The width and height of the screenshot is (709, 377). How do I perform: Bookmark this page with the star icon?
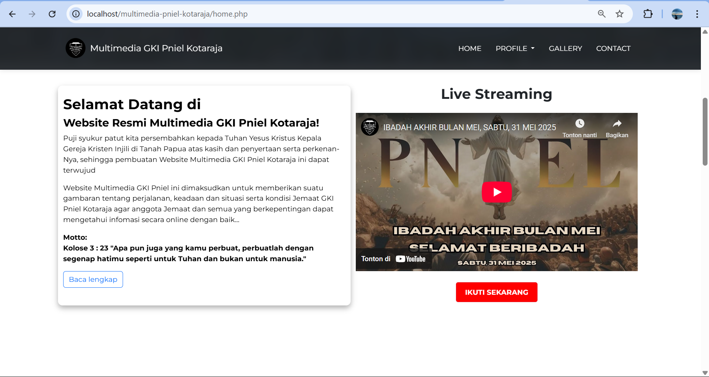click(620, 14)
